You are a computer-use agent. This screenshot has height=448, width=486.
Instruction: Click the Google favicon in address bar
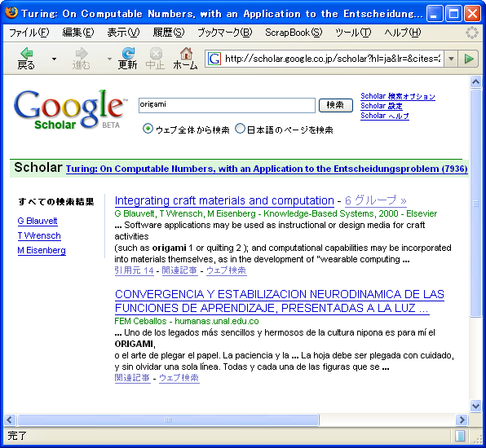pos(214,59)
